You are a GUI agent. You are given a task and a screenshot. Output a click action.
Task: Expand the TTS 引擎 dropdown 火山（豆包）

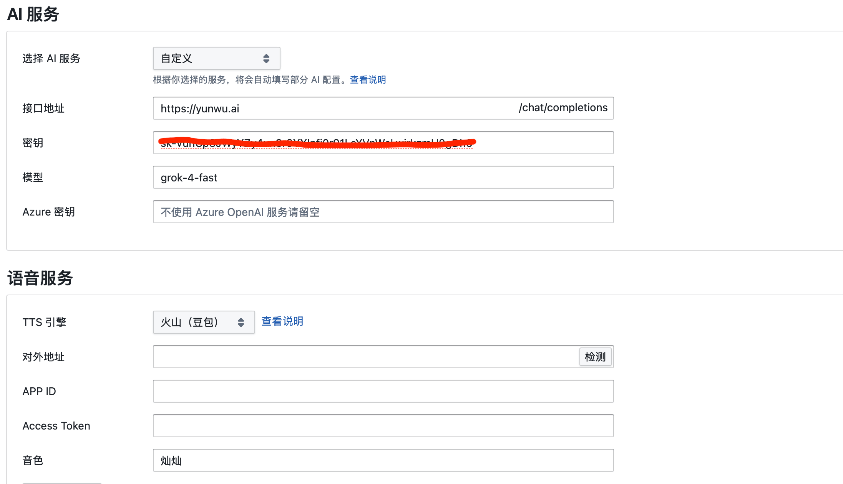(x=204, y=322)
